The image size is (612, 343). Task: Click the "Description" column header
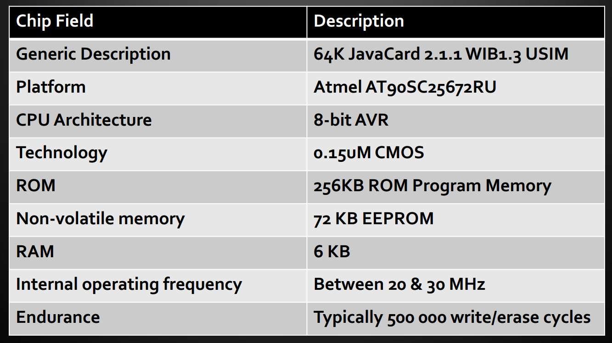click(x=359, y=21)
